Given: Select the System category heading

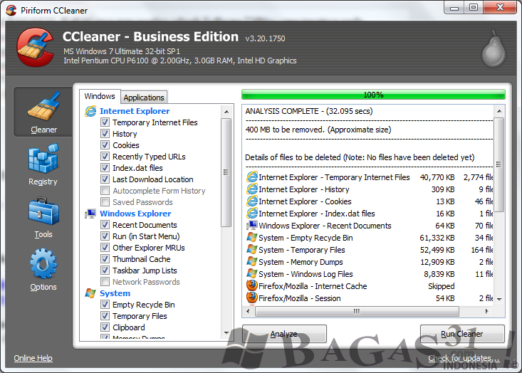Looking at the screenshot, I should (115, 293).
